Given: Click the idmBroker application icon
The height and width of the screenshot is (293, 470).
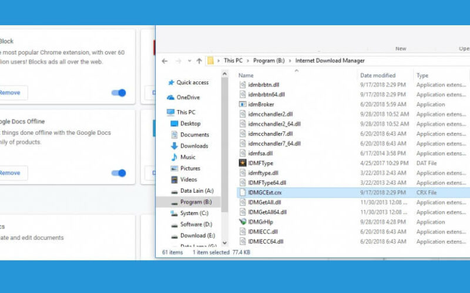Looking at the screenshot, I should pos(243,104).
